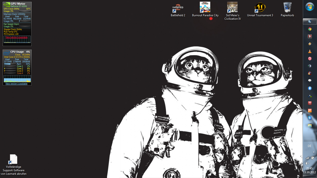Viewport: 317px width, 178px height.
Task: Click the Shader Clock 0MHz text
Action: click(13, 29)
